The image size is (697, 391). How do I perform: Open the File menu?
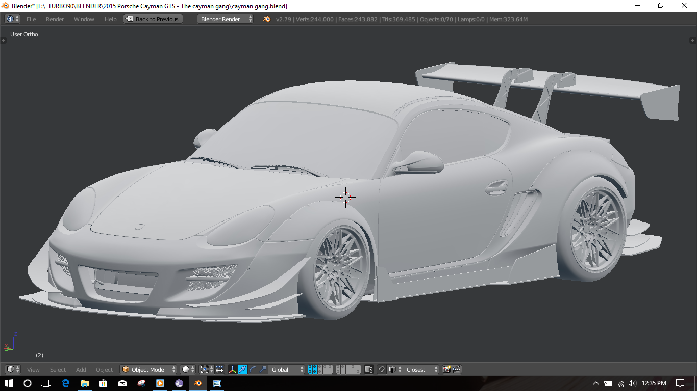(x=31, y=19)
